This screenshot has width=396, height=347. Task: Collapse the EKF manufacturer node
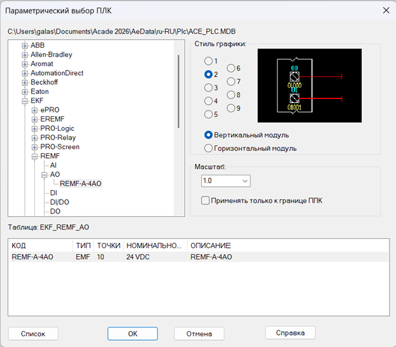[x=25, y=101]
